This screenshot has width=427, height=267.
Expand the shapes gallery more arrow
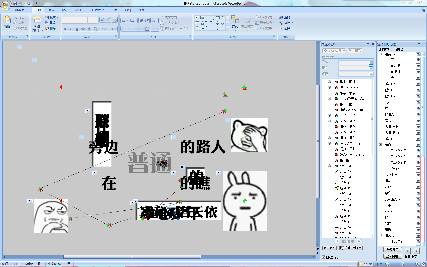click(227, 28)
